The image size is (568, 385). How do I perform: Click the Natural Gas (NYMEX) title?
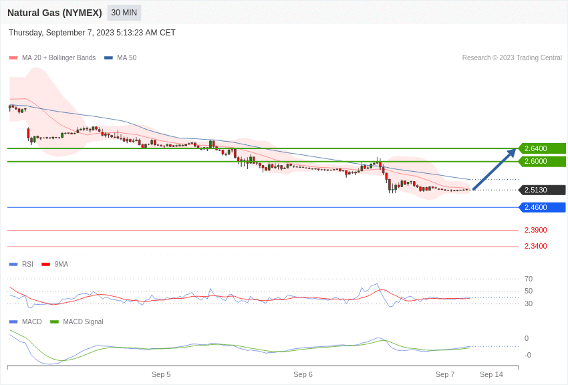(x=55, y=13)
